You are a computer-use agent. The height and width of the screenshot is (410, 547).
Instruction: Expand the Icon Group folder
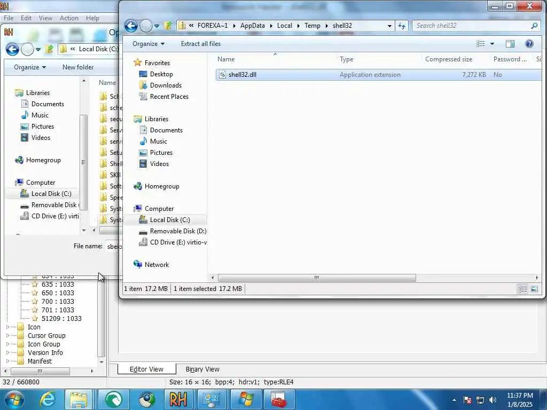[x=7, y=344]
